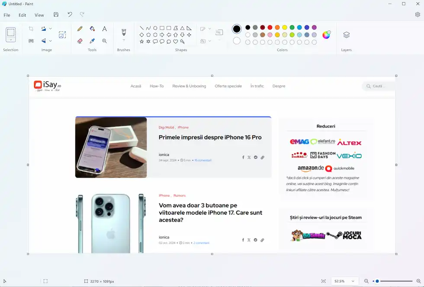Choose the Cloud callout shape
Viewport: 424px width, 287px height.
(x=169, y=42)
